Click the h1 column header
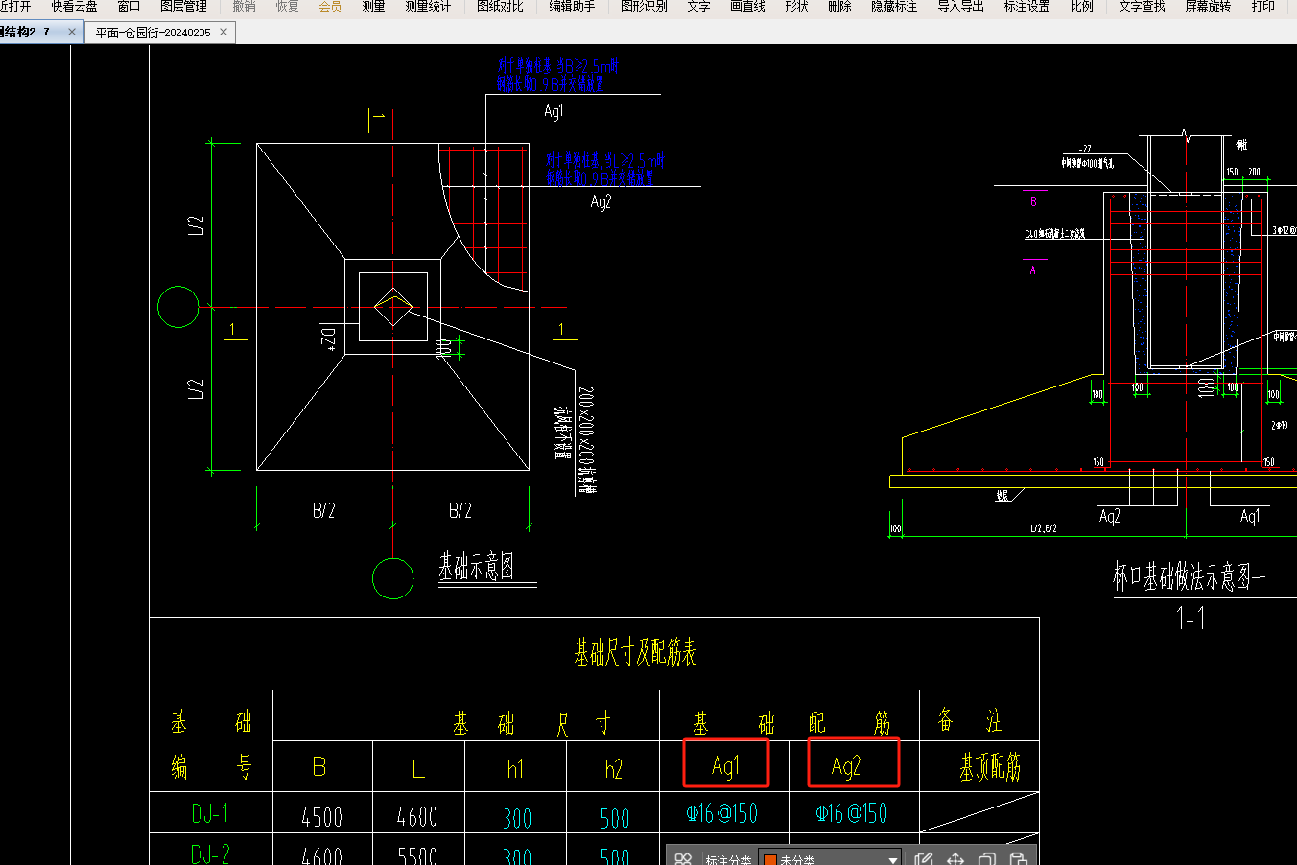This screenshot has height=865, width=1297. click(516, 769)
